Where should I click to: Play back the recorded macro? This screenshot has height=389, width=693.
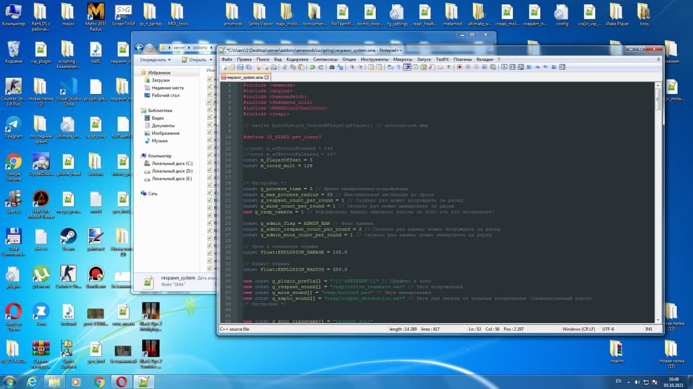(475, 67)
